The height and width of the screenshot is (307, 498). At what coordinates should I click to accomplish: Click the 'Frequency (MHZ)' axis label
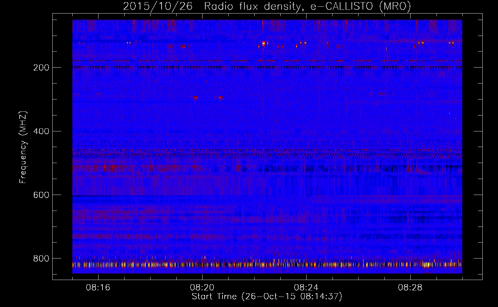click(x=23, y=147)
